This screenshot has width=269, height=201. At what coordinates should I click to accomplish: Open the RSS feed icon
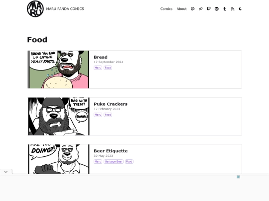(233, 9)
